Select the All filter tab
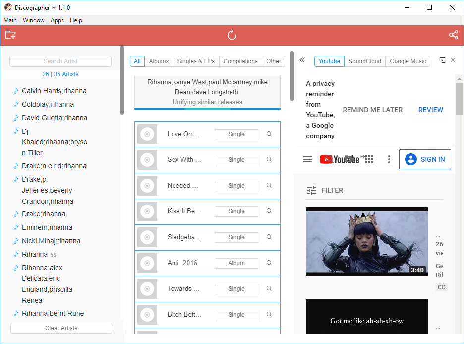Viewport: 464px width, 344px height. [x=137, y=61]
